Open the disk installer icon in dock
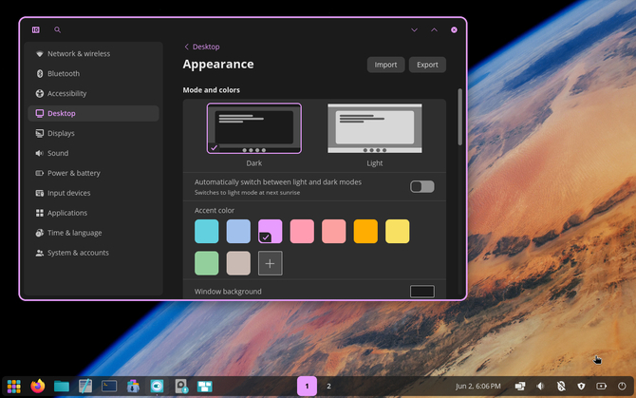Image resolution: width=636 pixels, height=398 pixels. 181,386
